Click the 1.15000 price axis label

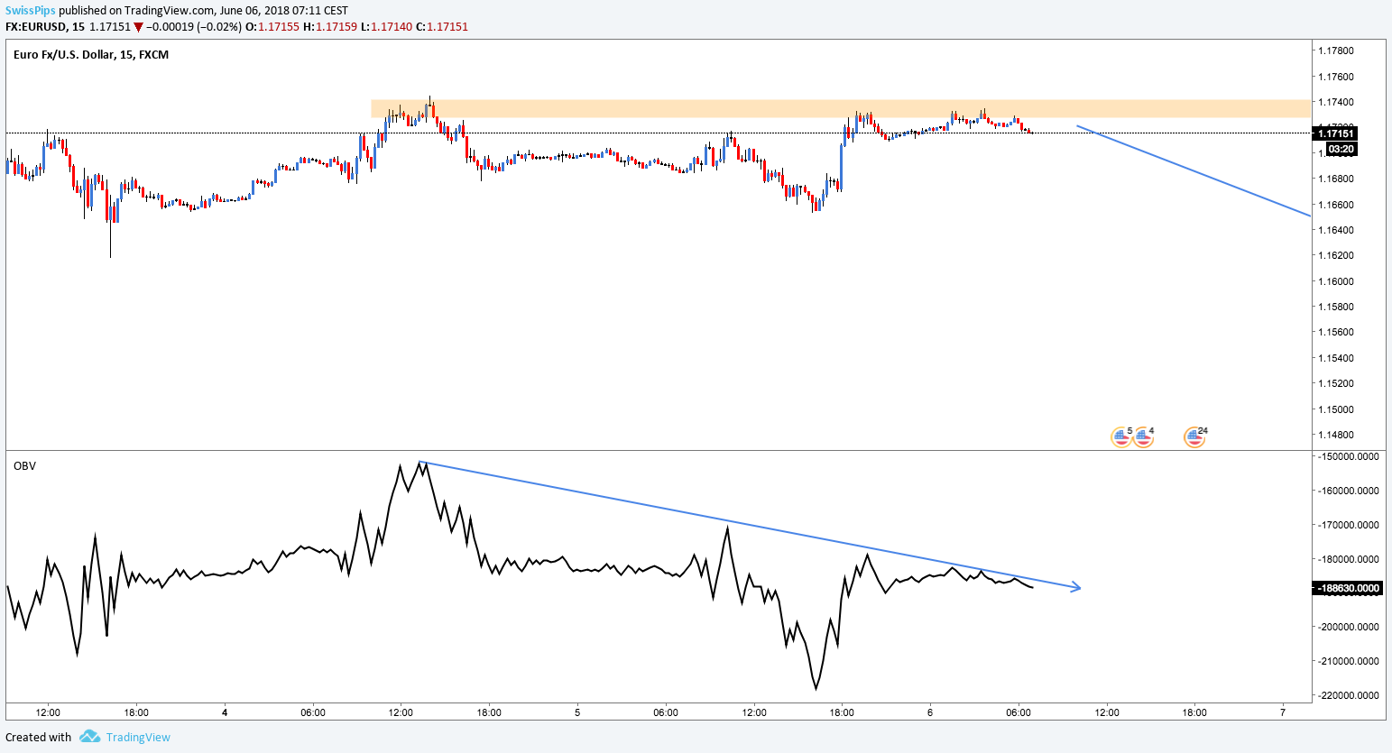(1335, 409)
